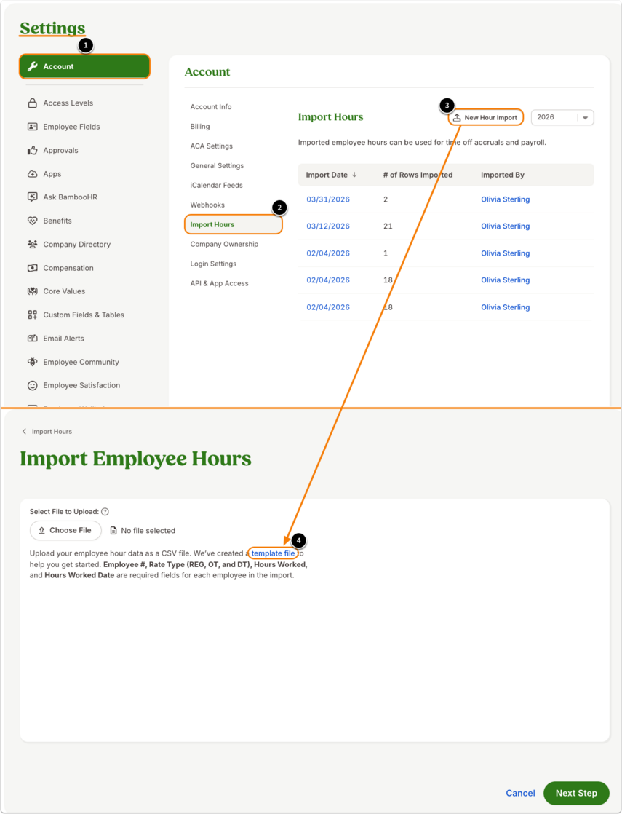Click the Cancel link
This screenshot has width=622, height=814.
tap(520, 793)
